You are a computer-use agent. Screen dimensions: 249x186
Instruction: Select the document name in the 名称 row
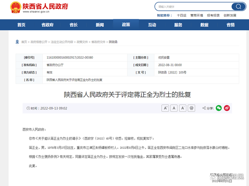(x=74, y=80)
